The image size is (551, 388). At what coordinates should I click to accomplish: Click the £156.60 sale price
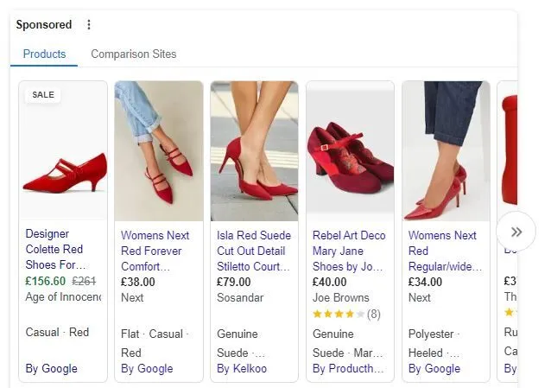[45, 281]
